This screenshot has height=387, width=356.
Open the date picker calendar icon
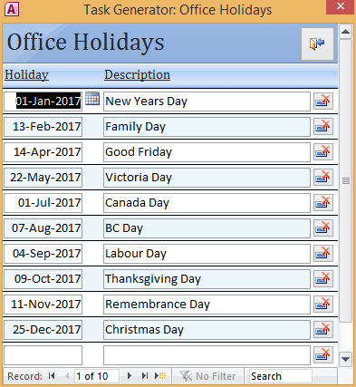92,99
